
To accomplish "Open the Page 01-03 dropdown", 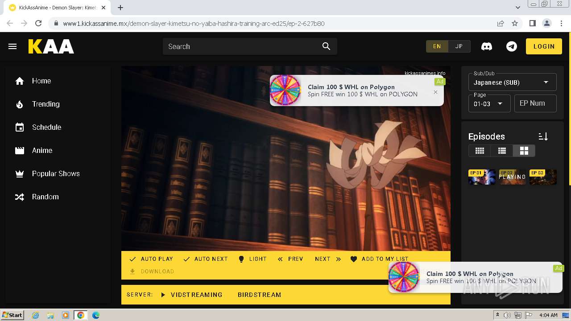I will tap(489, 103).
